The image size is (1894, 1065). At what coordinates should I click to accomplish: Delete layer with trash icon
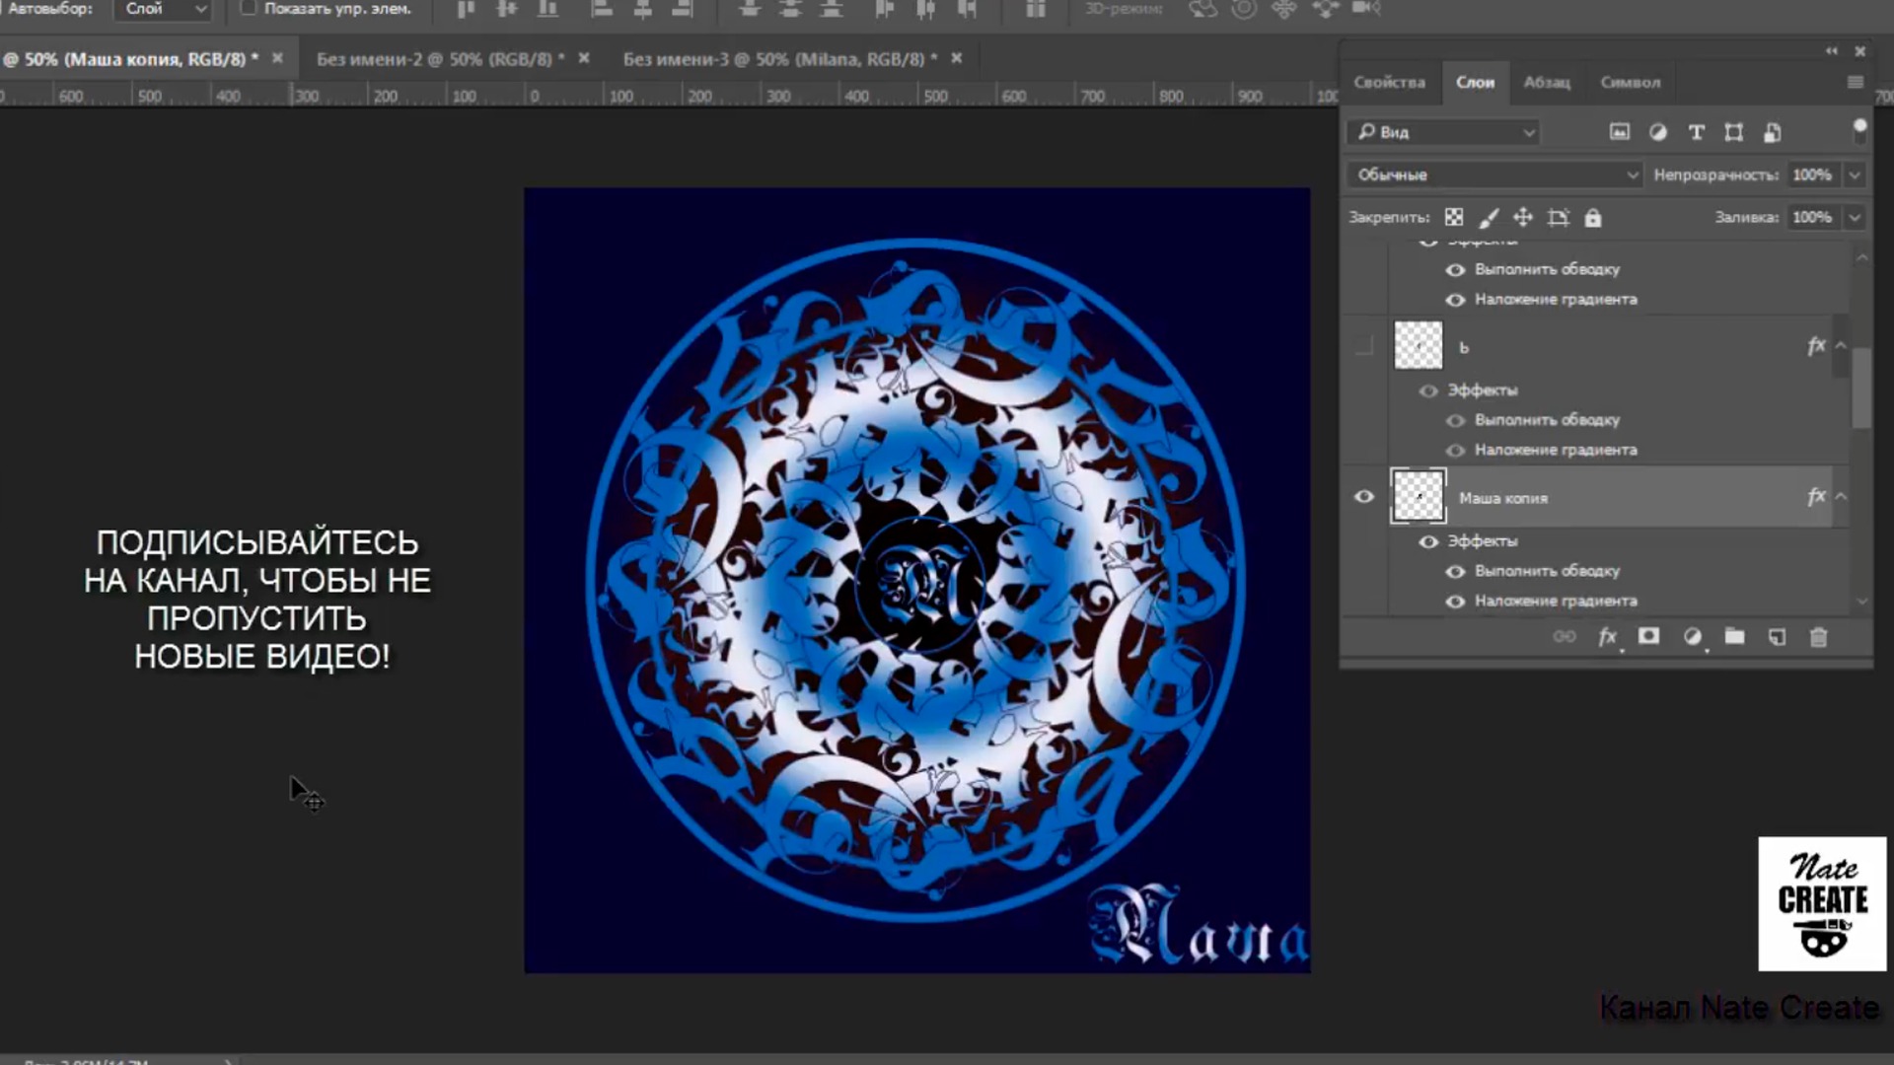pos(1819,637)
